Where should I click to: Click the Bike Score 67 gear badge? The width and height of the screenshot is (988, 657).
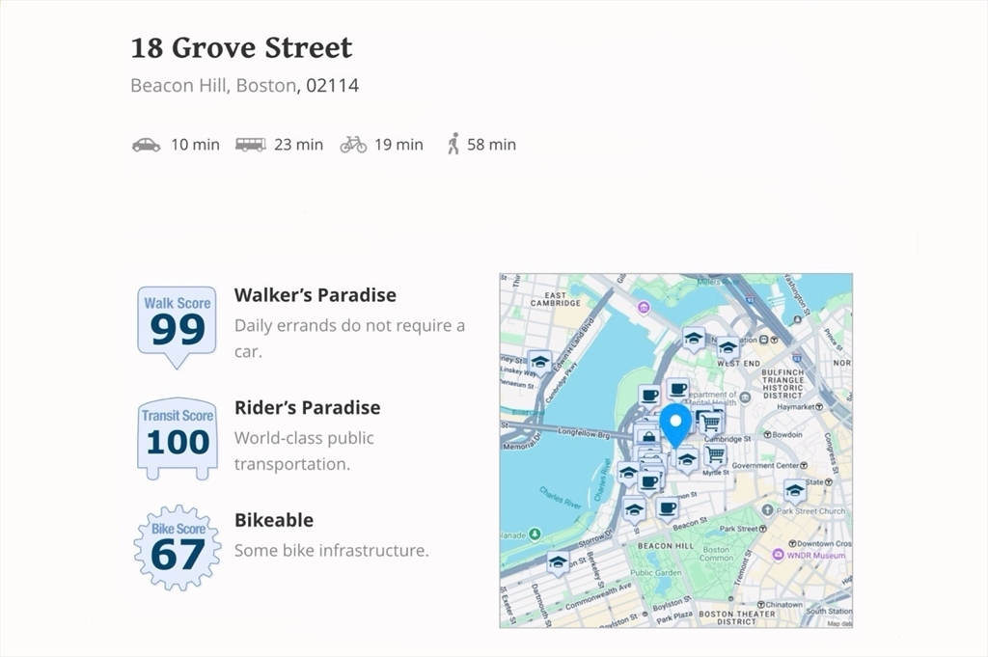pyautogui.click(x=177, y=549)
